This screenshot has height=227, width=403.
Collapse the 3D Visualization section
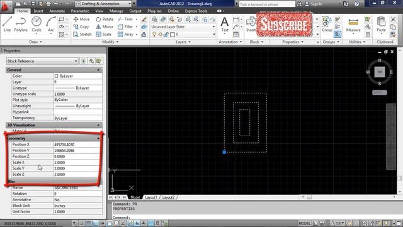(x=98, y=125)
